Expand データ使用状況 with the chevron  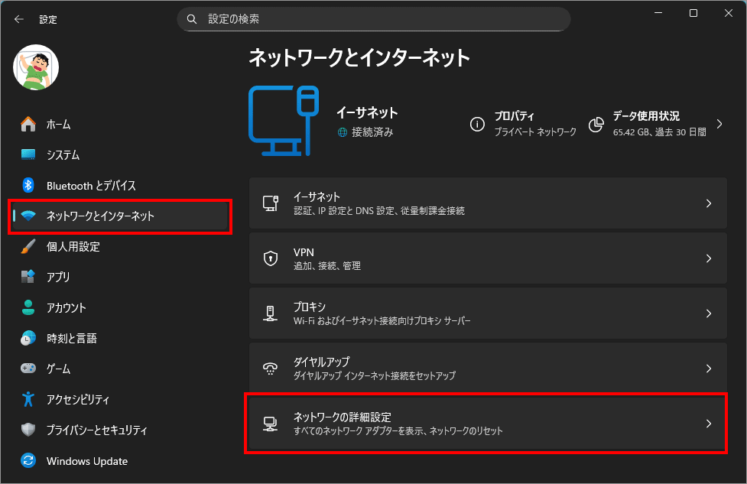(719, 124)
